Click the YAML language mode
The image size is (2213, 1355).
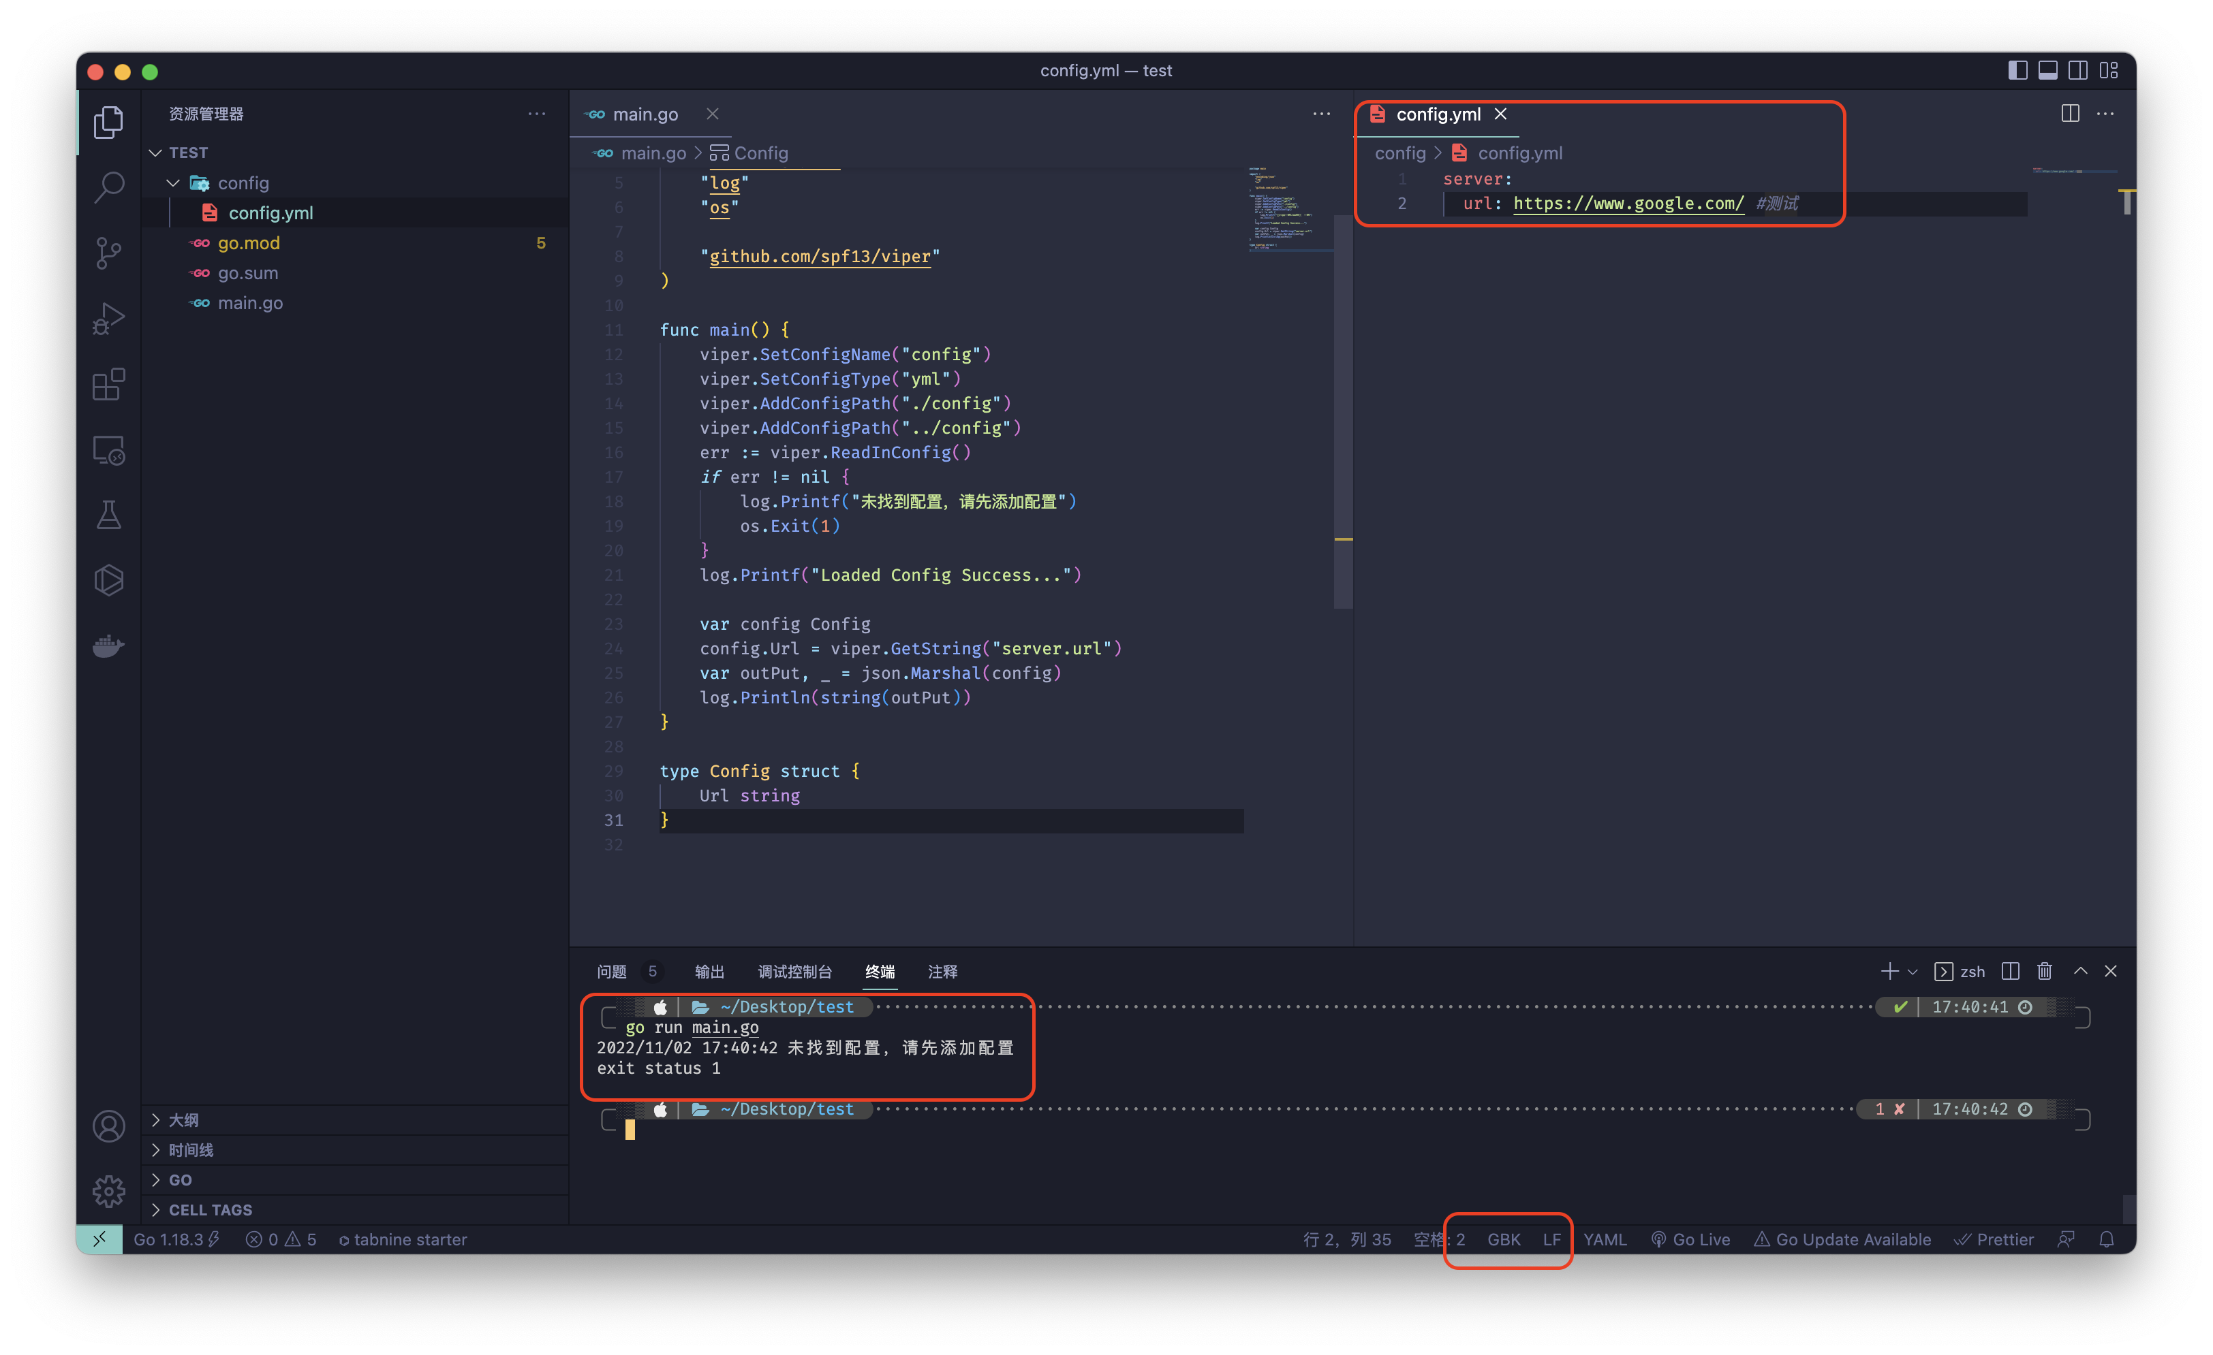[x=1604, y=1239]
